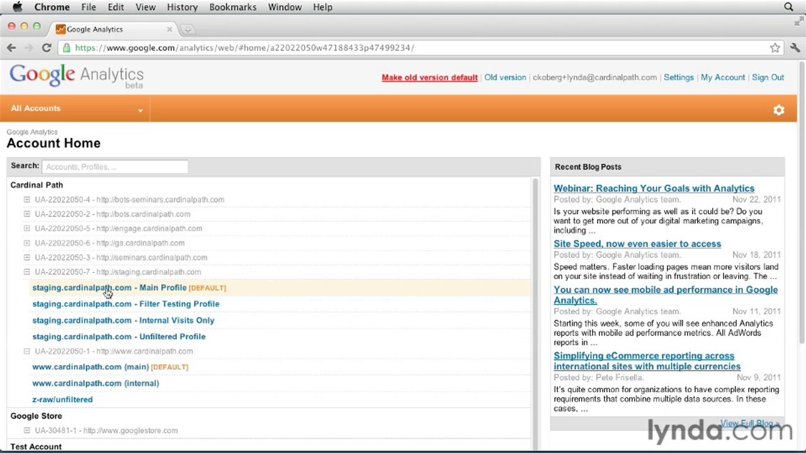This screenshot has height=453, width=806.
Task: Open My Account link
Action: click(723, 77)
